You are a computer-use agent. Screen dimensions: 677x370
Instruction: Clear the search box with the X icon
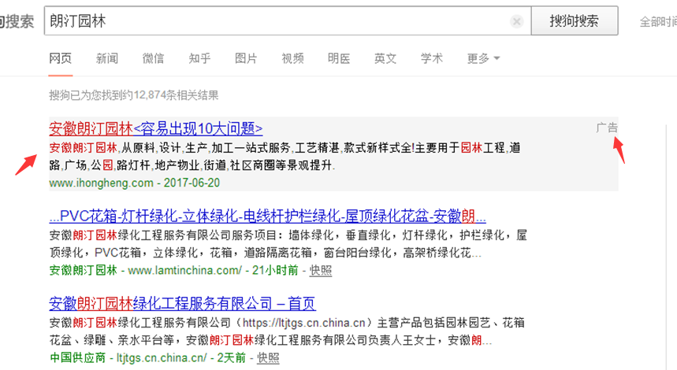point(516,21)
